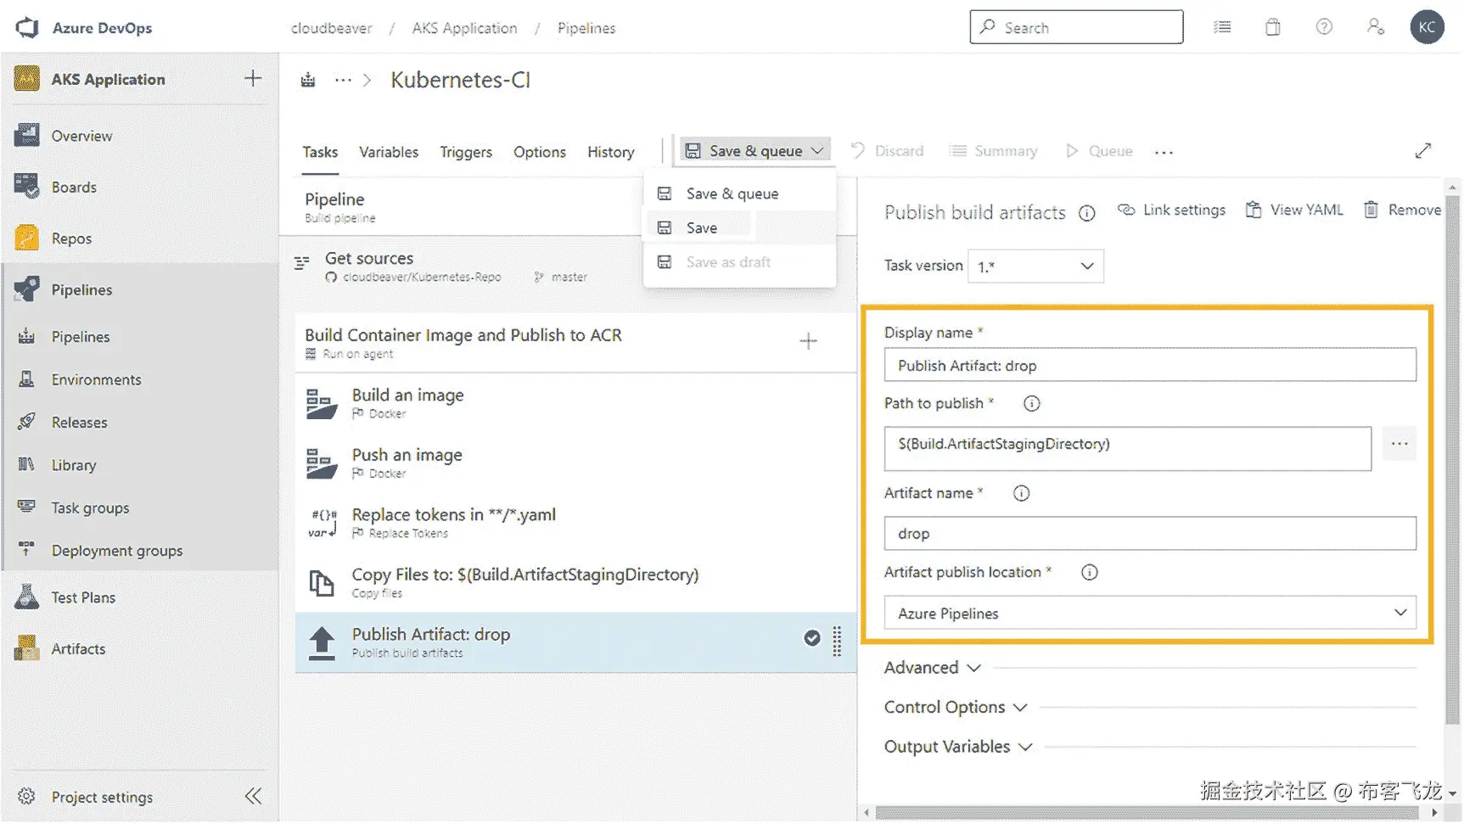Toggle full screen mode expand icon
This screenshot has width=1464, height=824.
pyautogui.click(x=1423, y=151)
